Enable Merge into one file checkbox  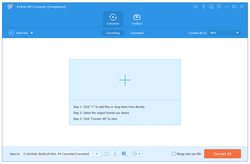pos(174,154)
